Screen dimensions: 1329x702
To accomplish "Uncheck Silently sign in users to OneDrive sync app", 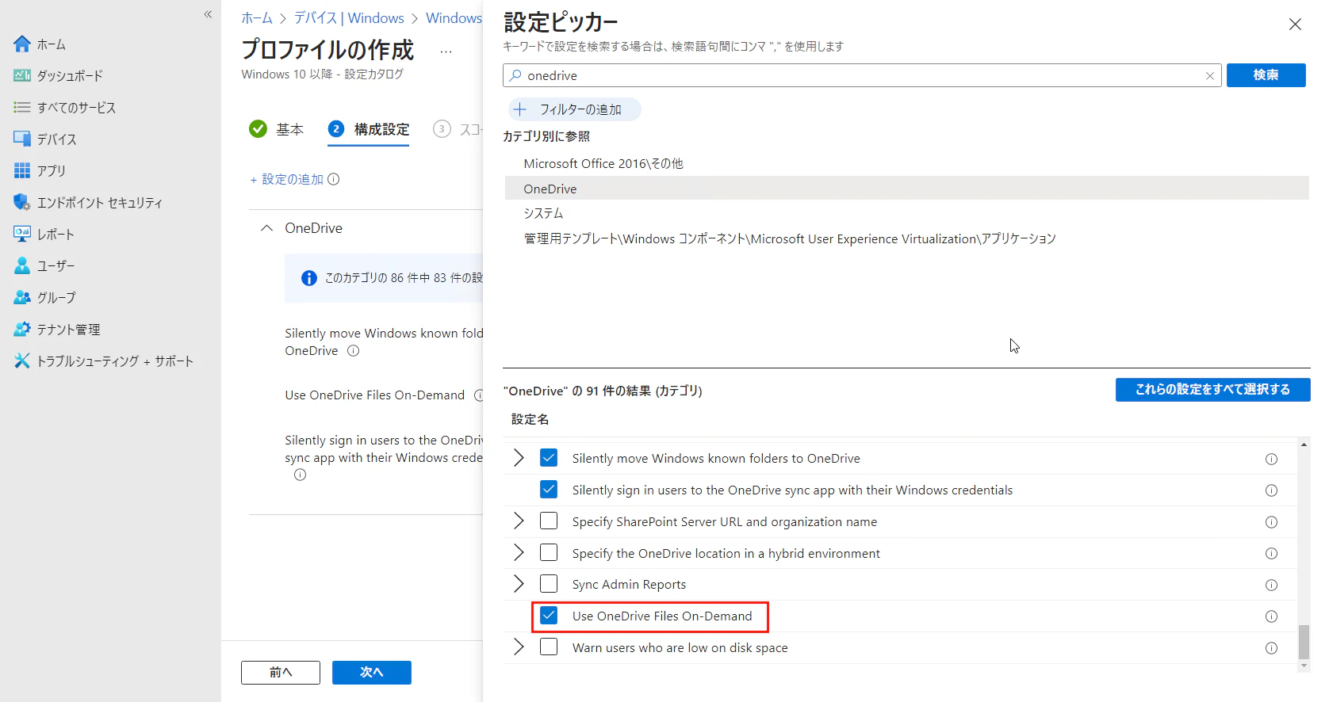I will (x=549, y=490).
